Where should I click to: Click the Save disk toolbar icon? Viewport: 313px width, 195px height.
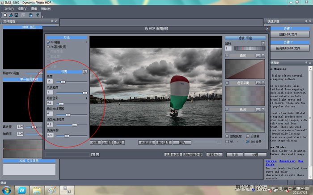click(x=16, y=15)
